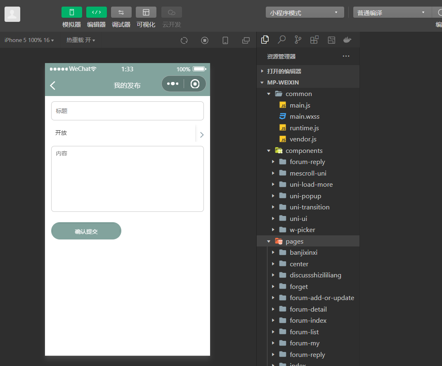This screenshot has width=442, height=366.
Task: Open resource manager more options menu
Action: (346, 56)
